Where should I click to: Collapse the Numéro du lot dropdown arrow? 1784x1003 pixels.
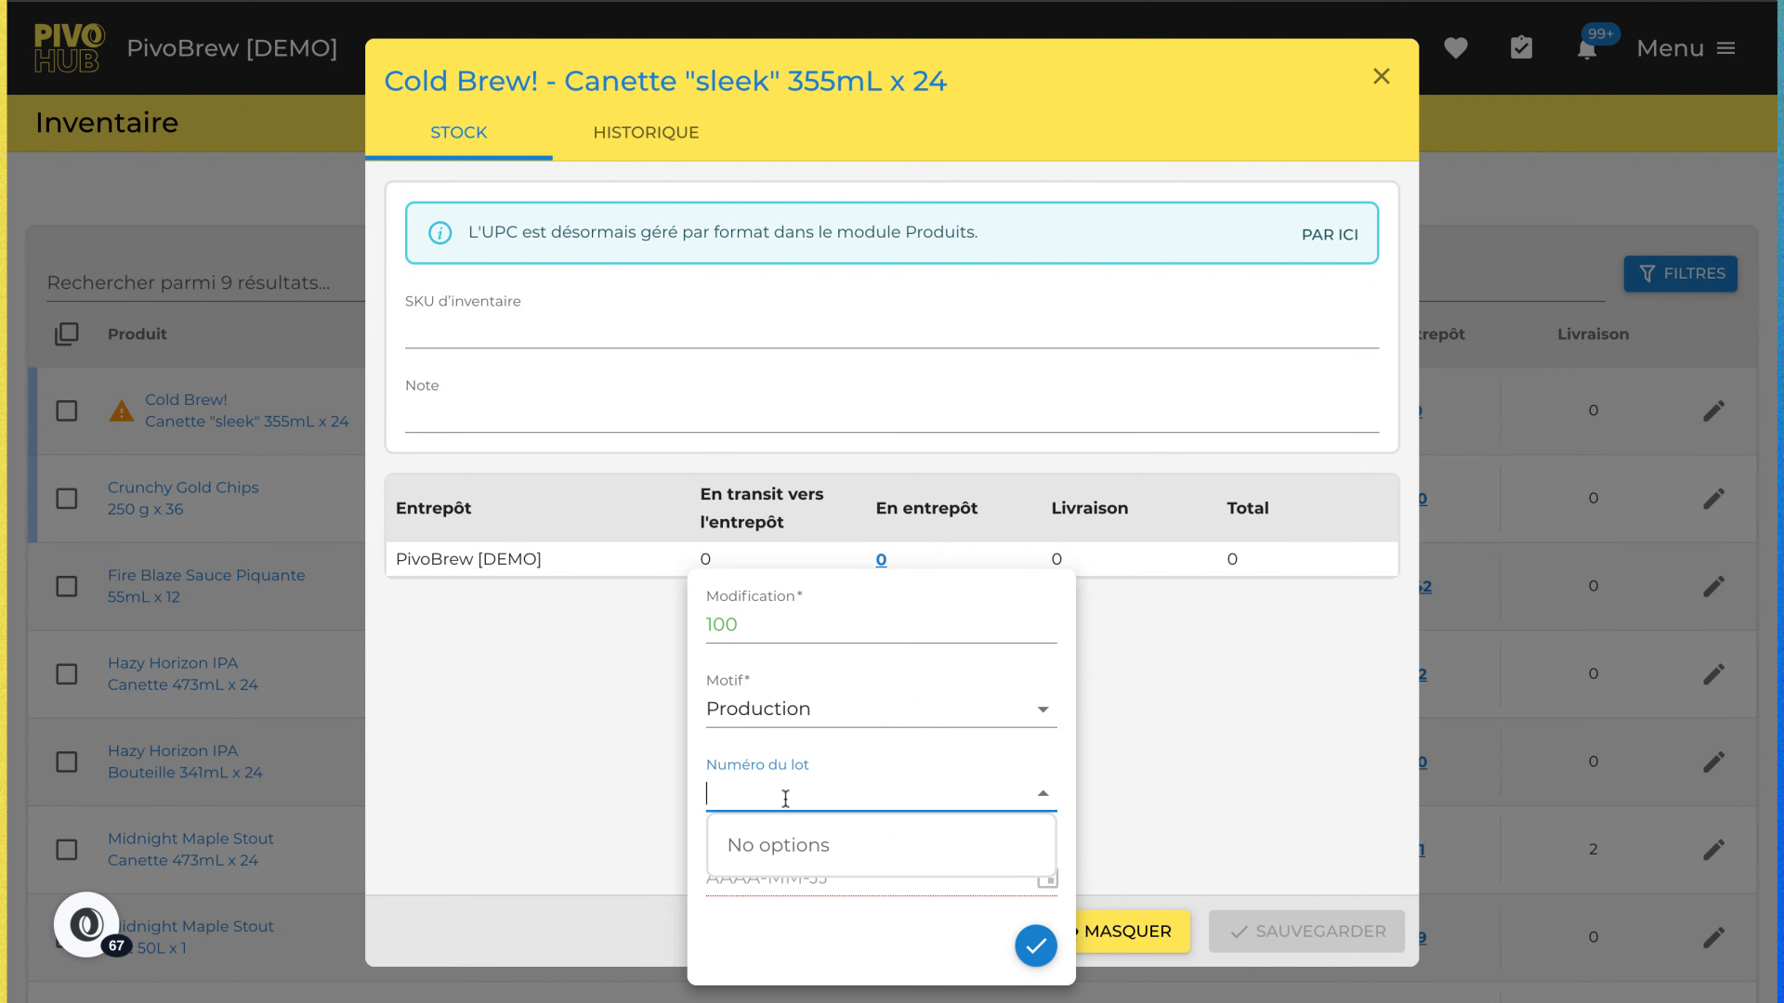click(1043, 793)
